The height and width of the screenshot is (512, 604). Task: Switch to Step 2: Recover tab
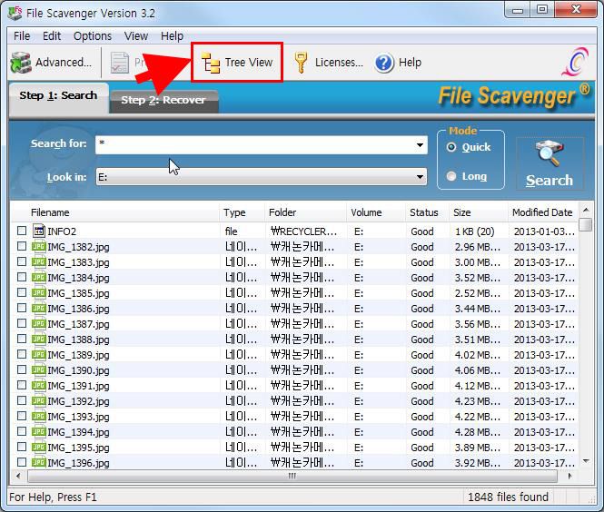pos(163,101)
